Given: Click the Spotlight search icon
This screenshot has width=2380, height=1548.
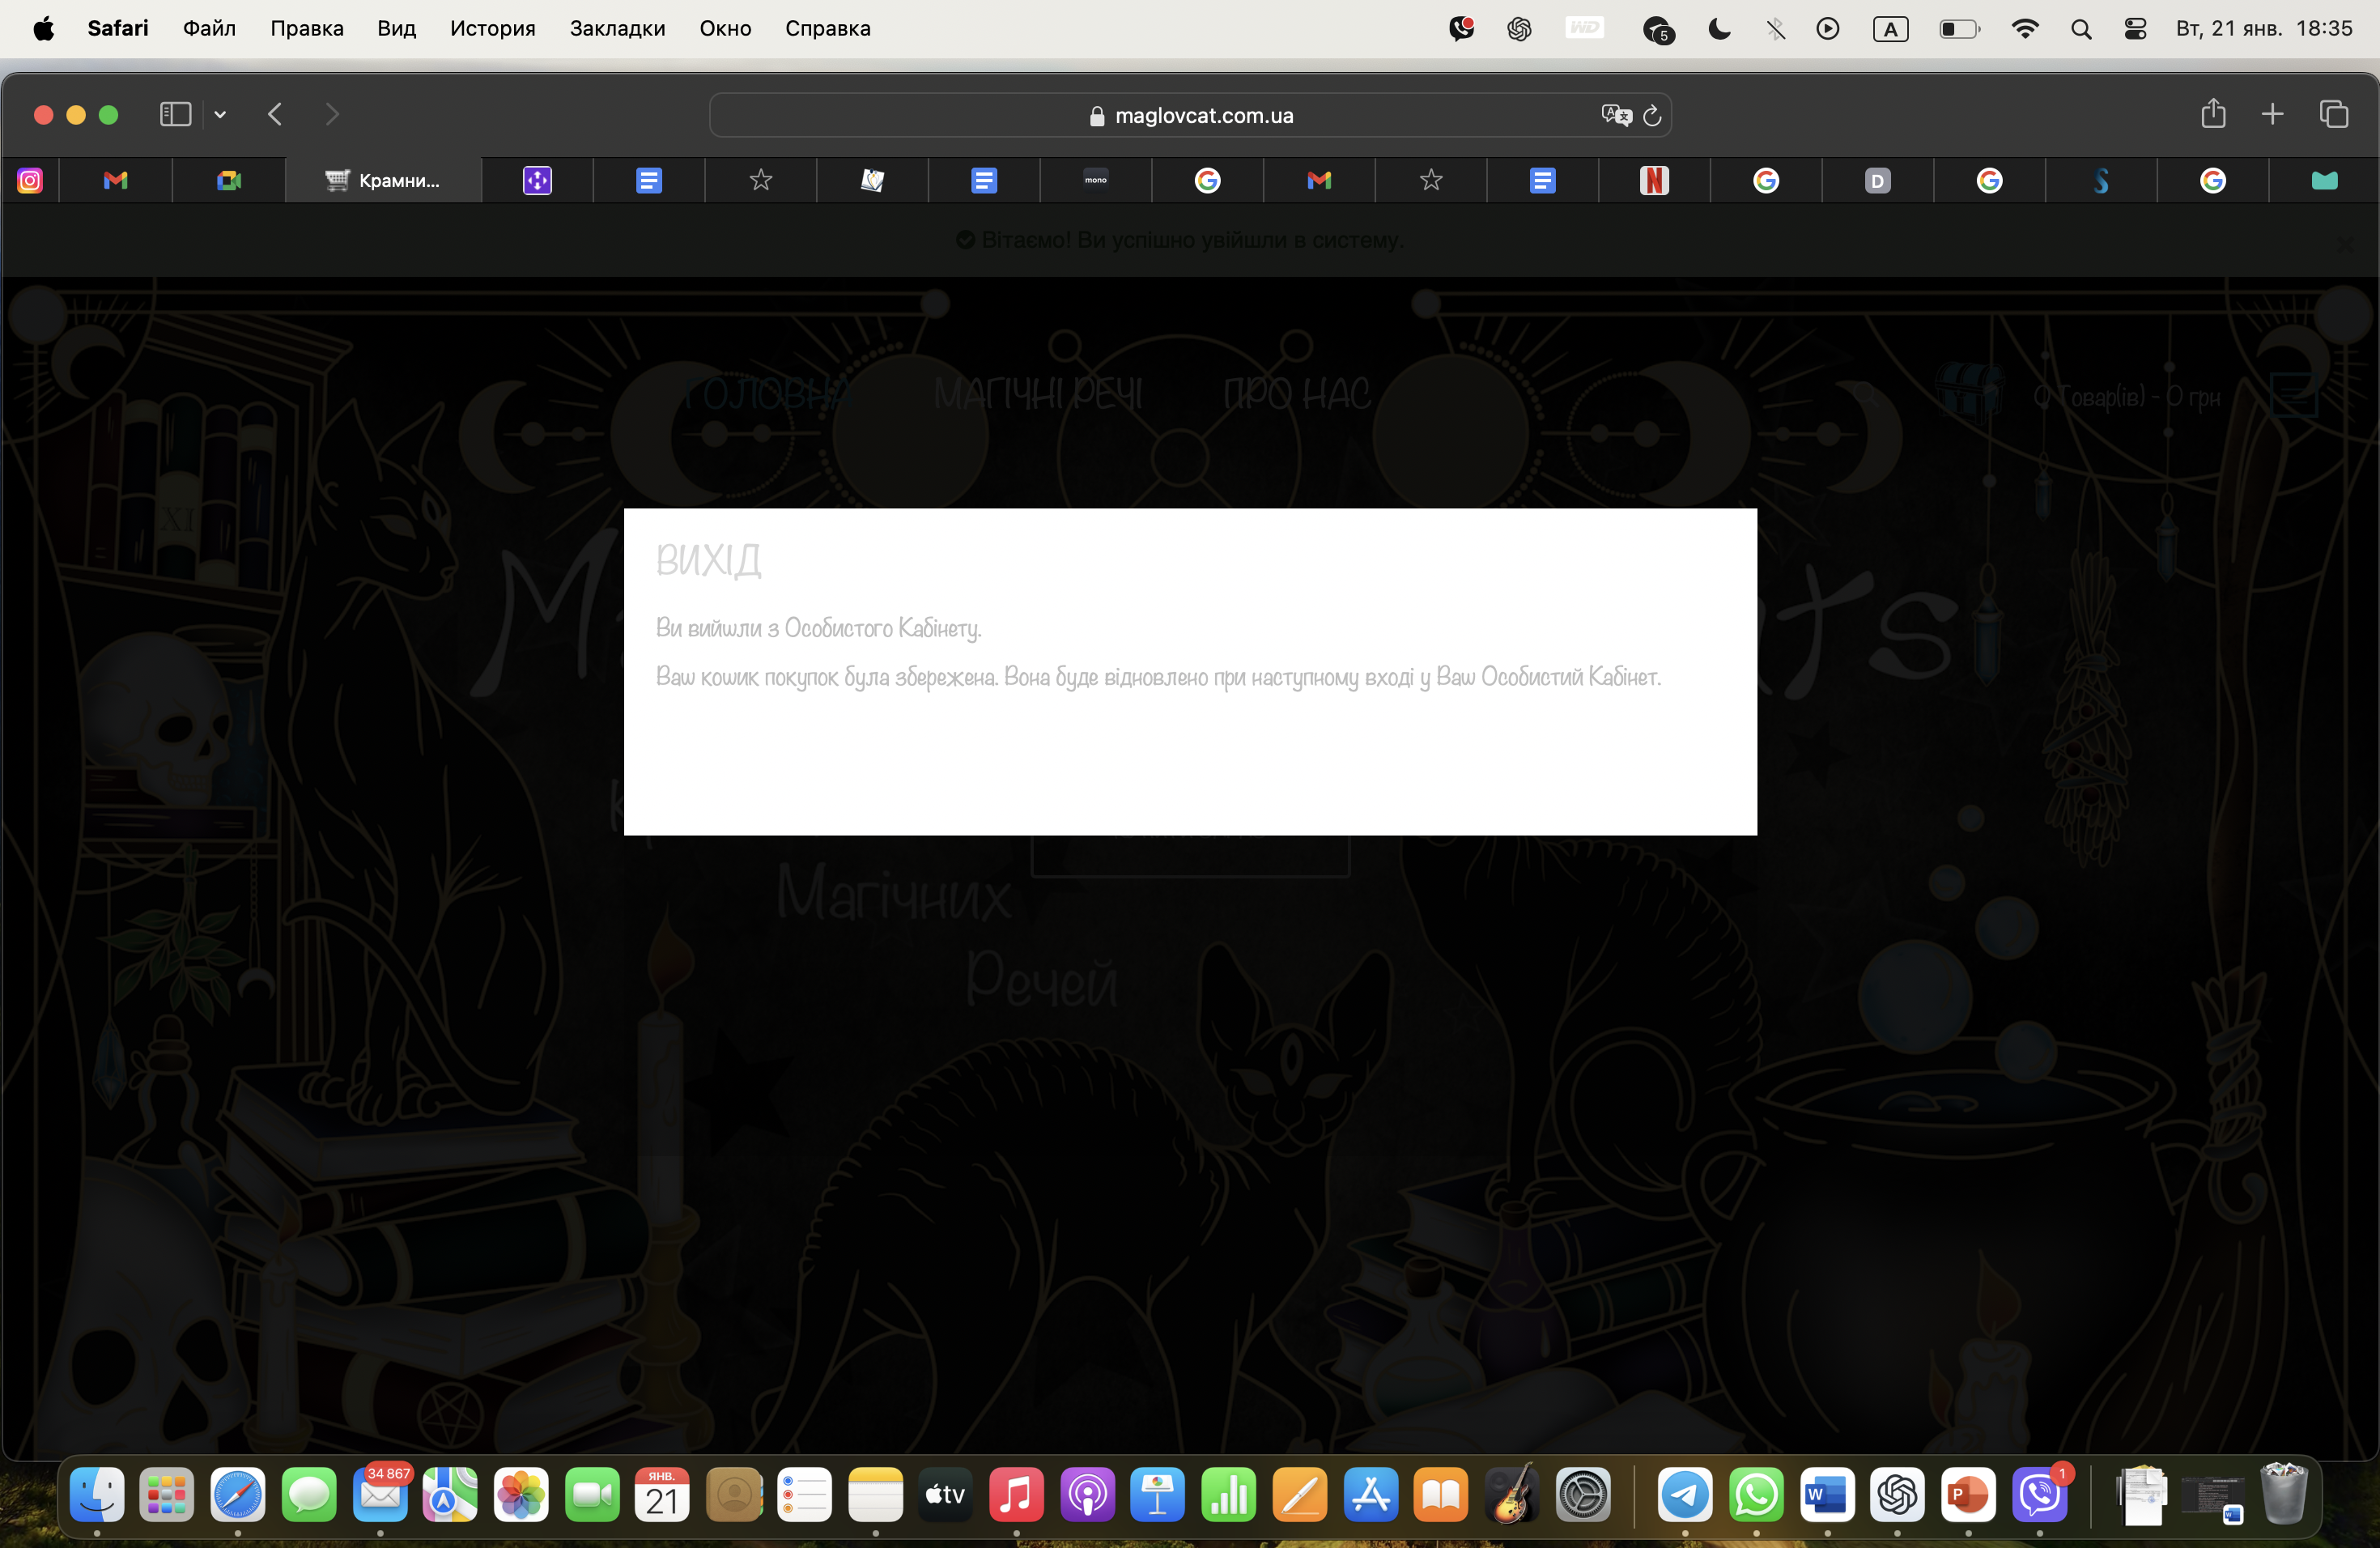Looking at the screenshot, I should (x=2081, y=29).
